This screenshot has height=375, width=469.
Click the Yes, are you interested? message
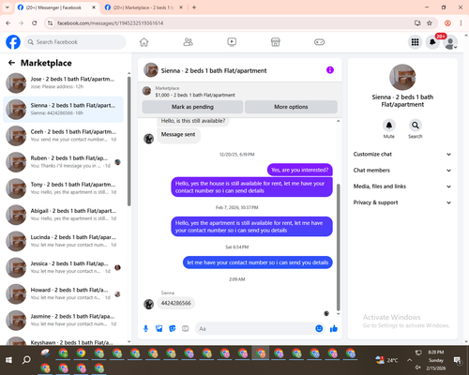pos(299,170)
